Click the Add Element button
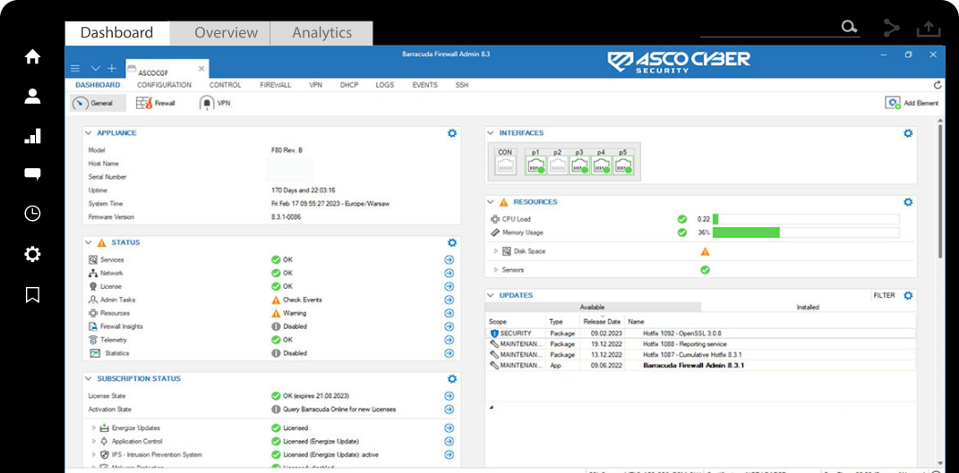 [x=912, y=104]
